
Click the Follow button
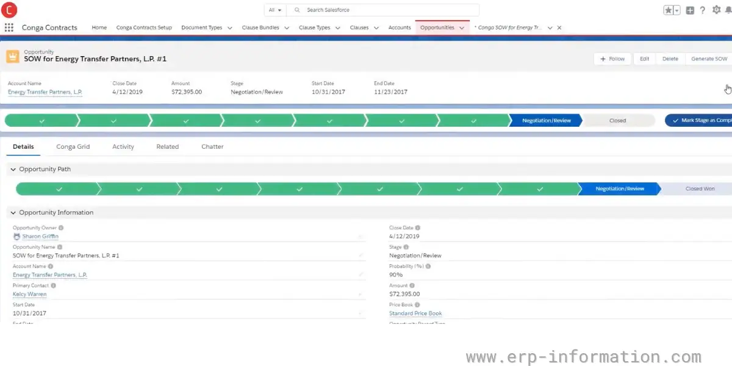tap(612, 59)
